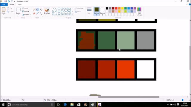The width and height of the screenshot is (191, 107).
Task: Choose the Diamond shape
Action: 56,11
